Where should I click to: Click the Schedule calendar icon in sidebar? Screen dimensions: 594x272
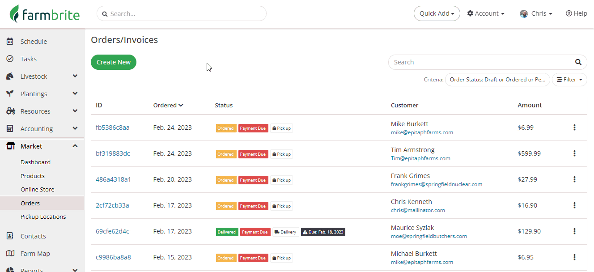pos(10,42)
